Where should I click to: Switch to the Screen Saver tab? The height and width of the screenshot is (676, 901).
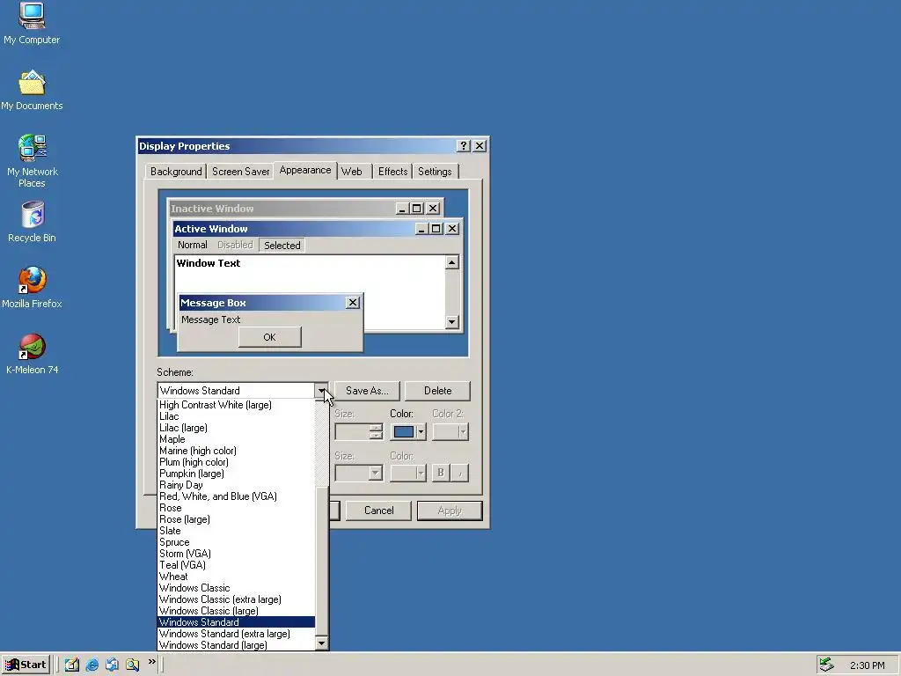click(241, 172)
